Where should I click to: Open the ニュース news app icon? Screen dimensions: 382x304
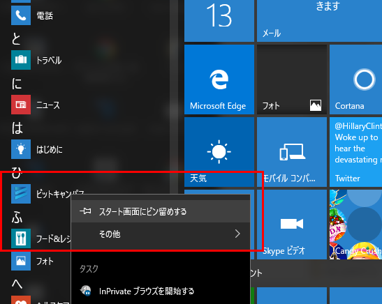[21, 105]
